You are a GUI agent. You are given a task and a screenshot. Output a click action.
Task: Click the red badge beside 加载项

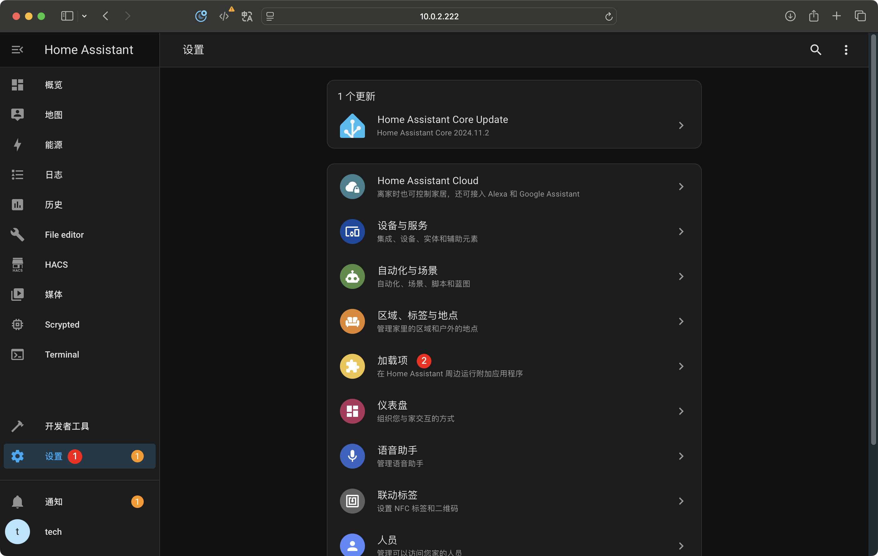pos(424,360)
